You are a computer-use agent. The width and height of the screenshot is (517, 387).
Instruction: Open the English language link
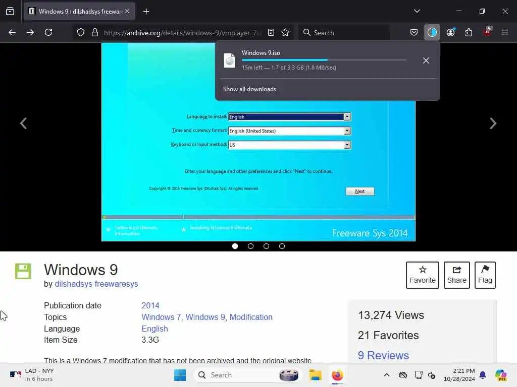point(154,329)
